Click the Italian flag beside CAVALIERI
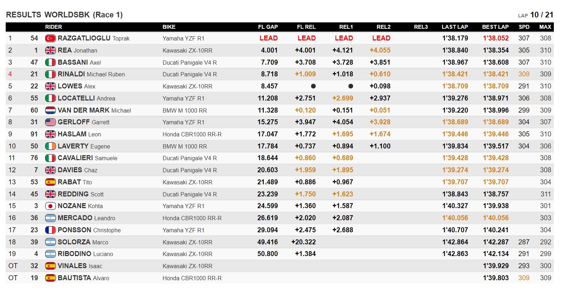The height and width of the screenshot is (293, 567). [50, 158]
